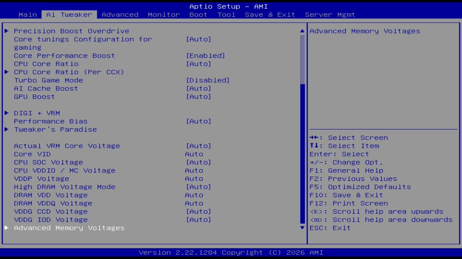Change the CPU SOC Voltage value
462x259 pixels.
(x=199, y=162)
